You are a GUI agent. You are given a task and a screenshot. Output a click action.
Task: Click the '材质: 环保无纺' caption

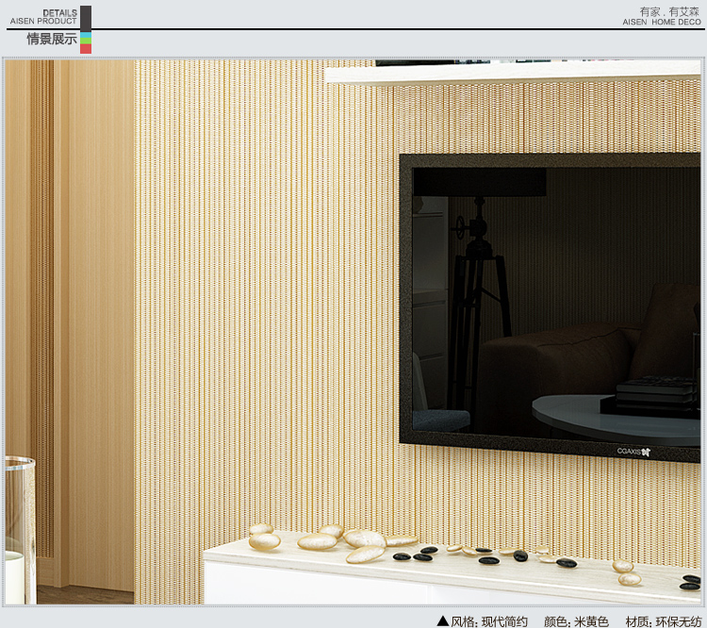tap(664, 621)
